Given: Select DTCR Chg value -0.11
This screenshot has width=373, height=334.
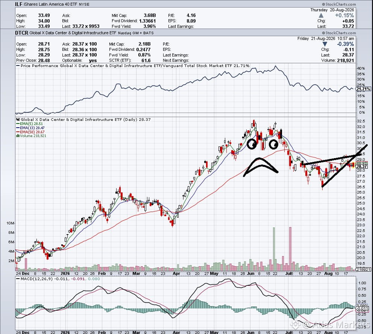Looking at the screenshot, I should (x=349, y=50).
